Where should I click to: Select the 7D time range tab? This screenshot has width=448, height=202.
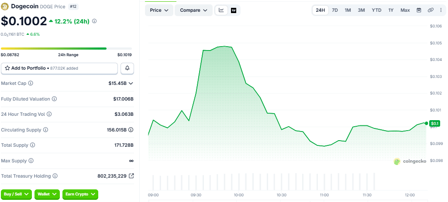coord(335,10)
